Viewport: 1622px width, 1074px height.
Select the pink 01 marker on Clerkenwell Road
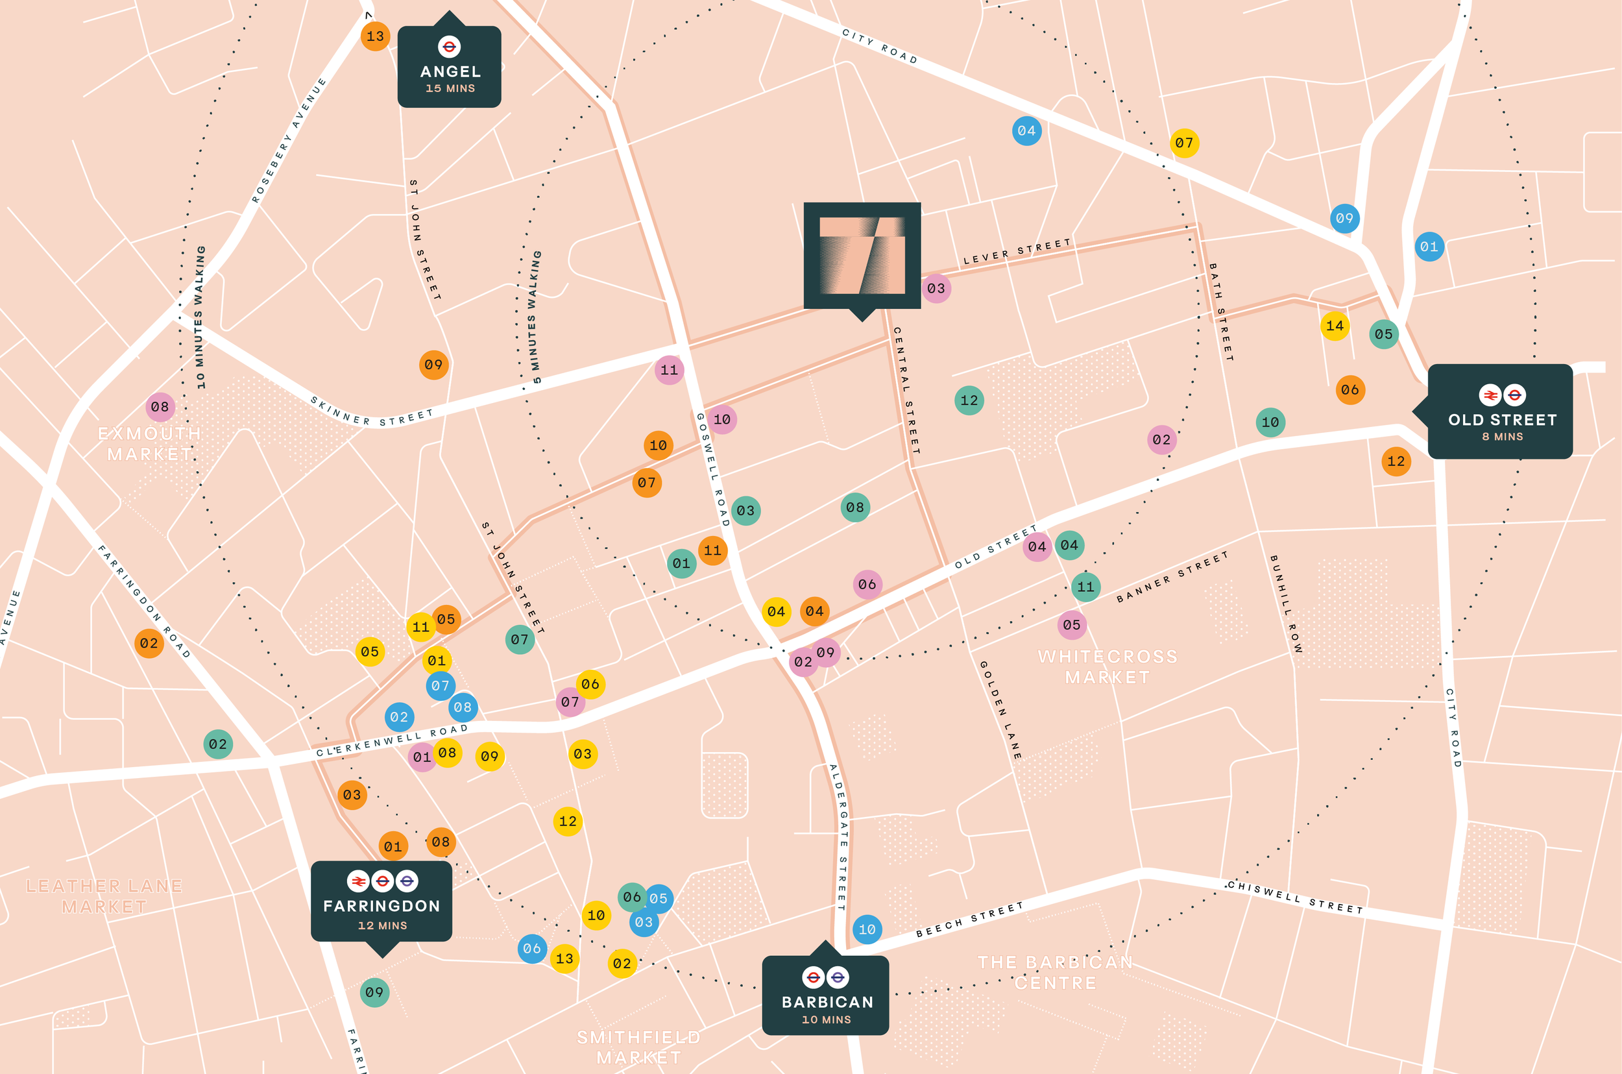click(x=422, y=757)
